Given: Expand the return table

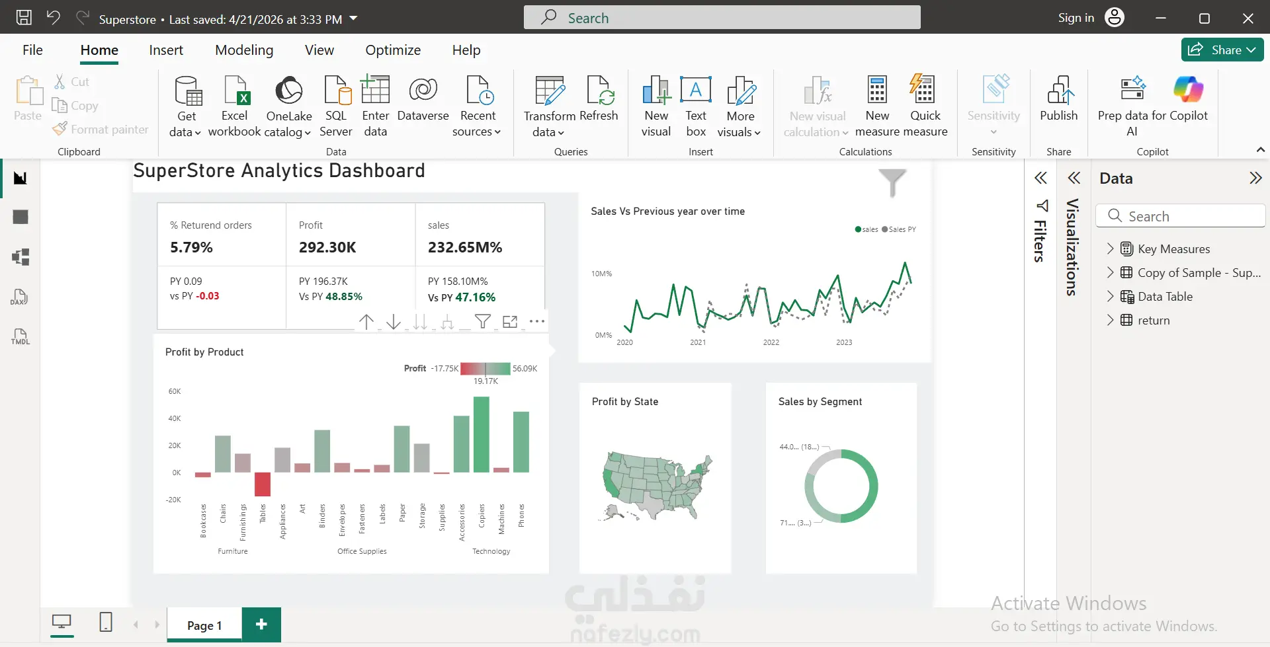Looking at the screenshot, I should (x=1111, y=320).
